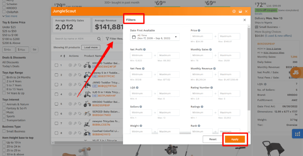
Task: Click Net Profit Minimum input field
Action: (x=141, y=55)
